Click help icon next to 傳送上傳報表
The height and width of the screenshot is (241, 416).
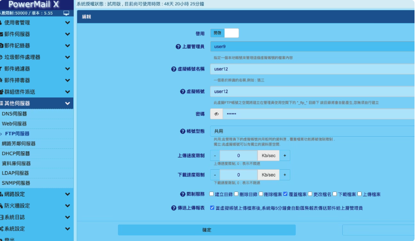click(x=174, y=208)
